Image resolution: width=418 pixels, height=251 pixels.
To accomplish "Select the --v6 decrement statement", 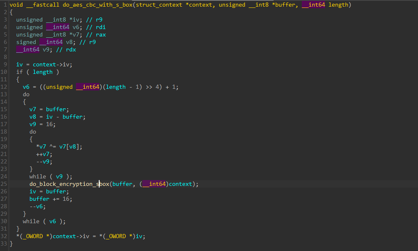I will [37, 206].
